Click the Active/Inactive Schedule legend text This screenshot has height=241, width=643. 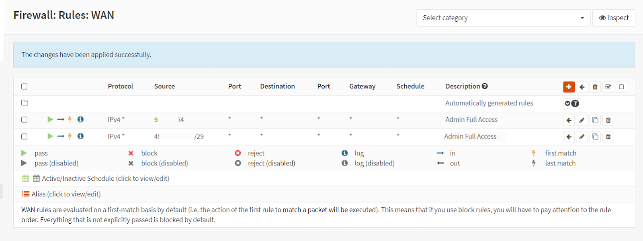pyautogui.click(x=106, y=178)
